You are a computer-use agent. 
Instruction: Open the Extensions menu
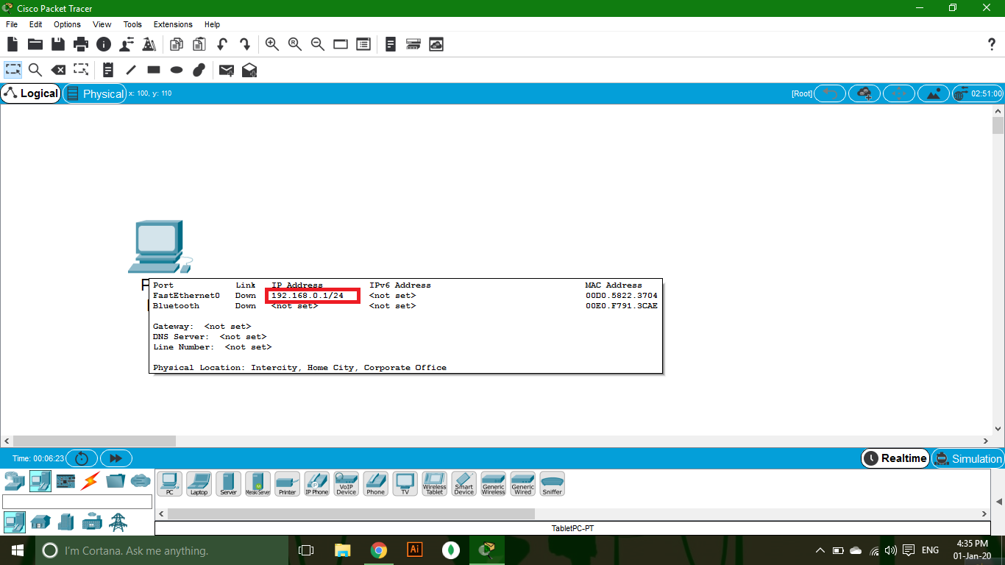click(x=173, y=24)
